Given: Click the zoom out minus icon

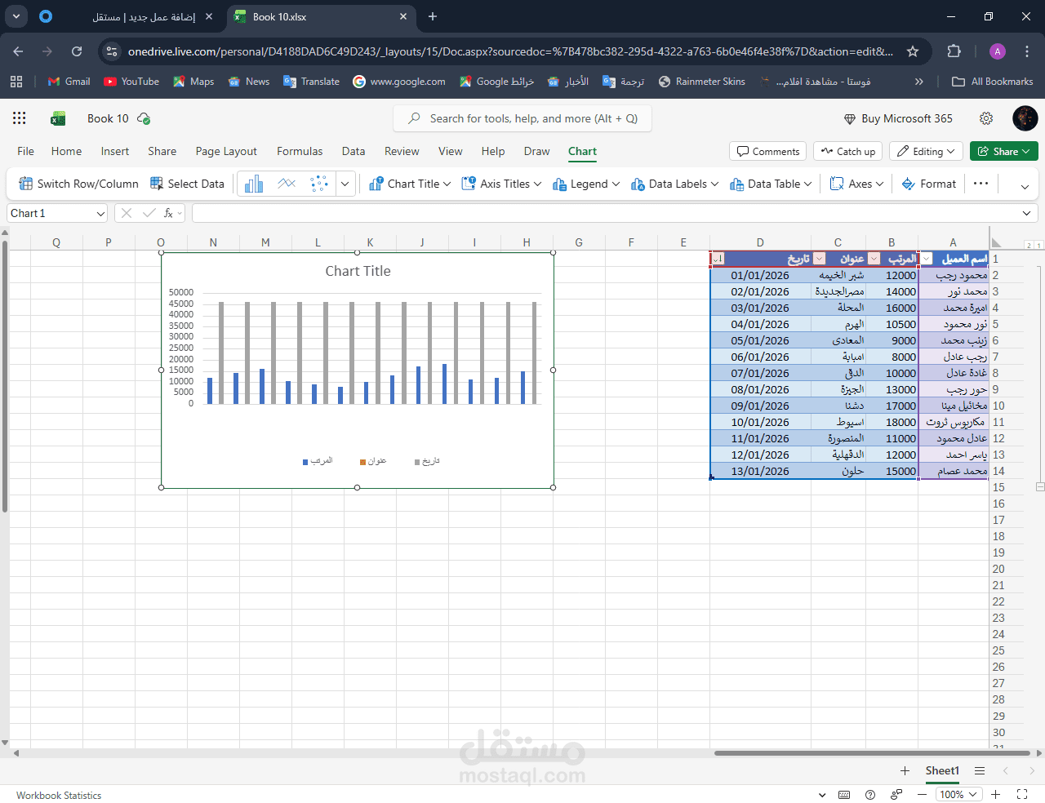Looking at the screenshot, I should 922,794.
